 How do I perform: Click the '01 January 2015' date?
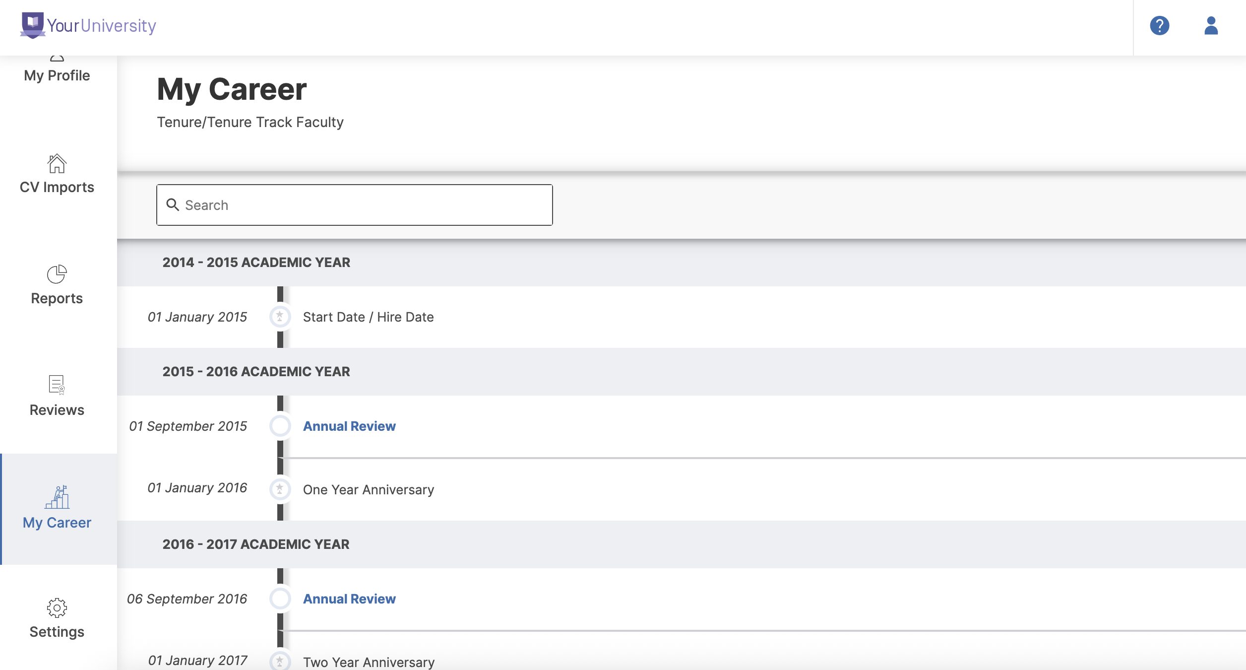pyautogui.click(x=197, y=317)
